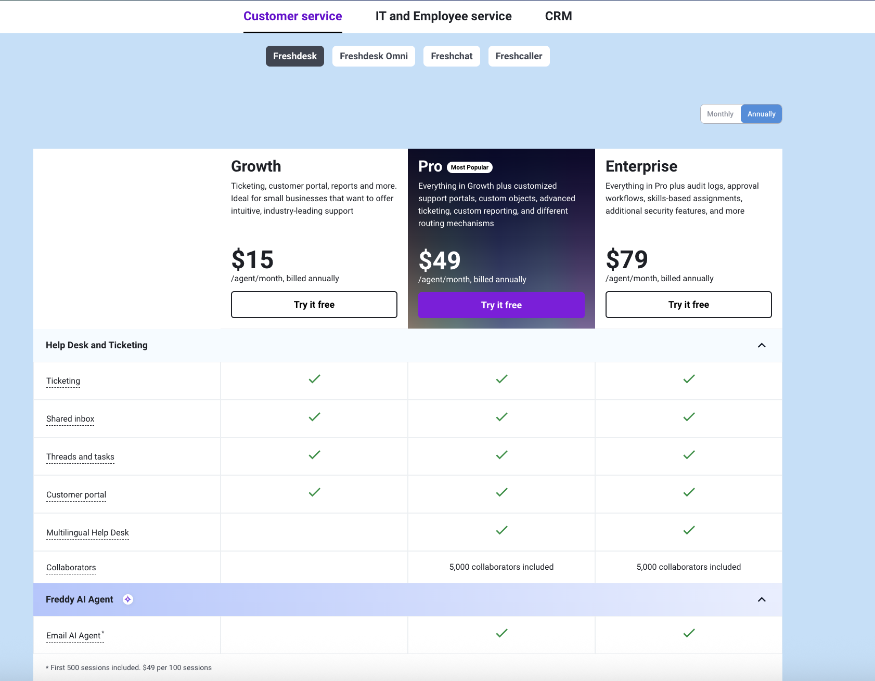This screenshot has height=681, width=875.
Task: Switch billing to Monthly
Action: [720, 114]
